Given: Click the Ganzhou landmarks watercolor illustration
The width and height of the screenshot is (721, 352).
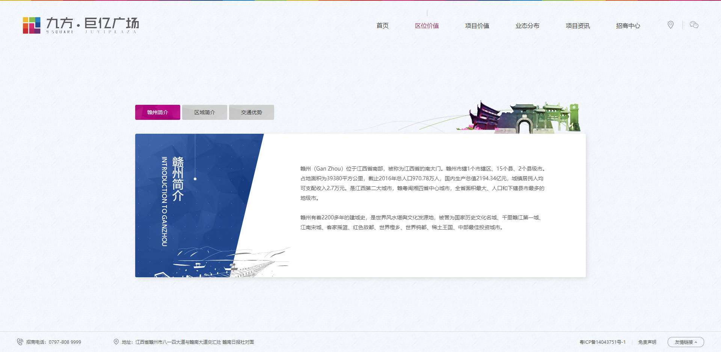Looking at the screenshot, I should pos(522,116).
